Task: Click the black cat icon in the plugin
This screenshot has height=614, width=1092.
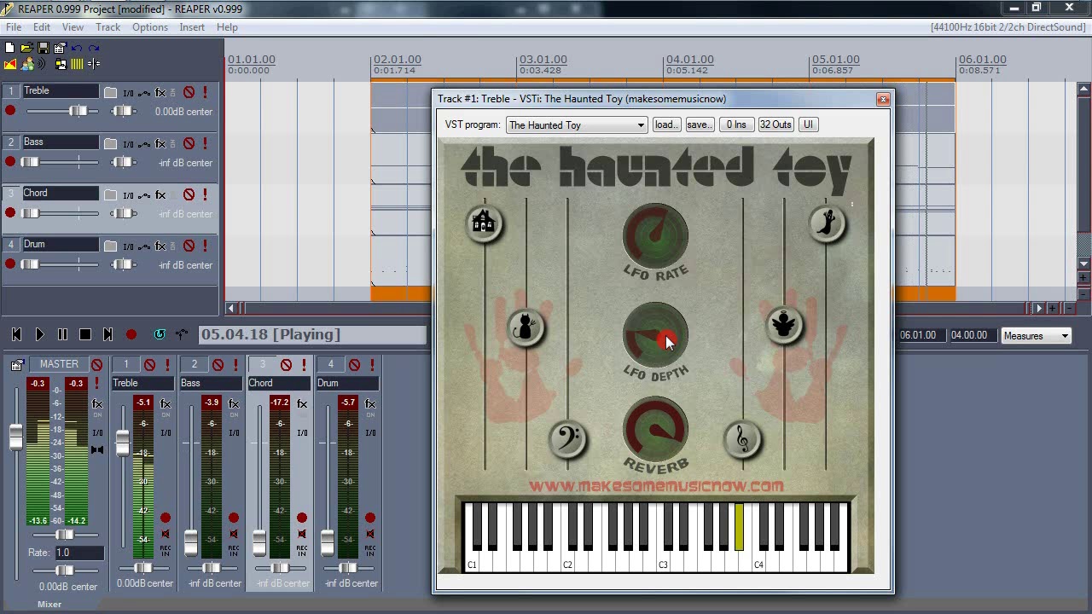Action: click(526, 327)
